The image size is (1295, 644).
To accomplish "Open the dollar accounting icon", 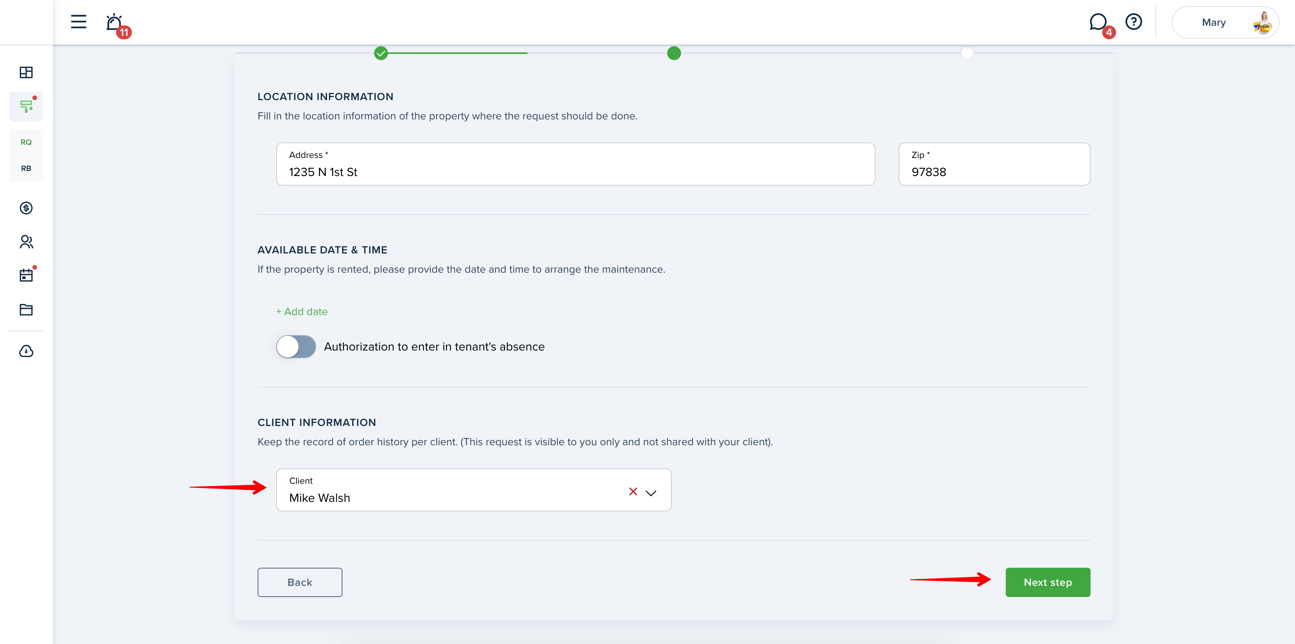I will coord(26,208).
